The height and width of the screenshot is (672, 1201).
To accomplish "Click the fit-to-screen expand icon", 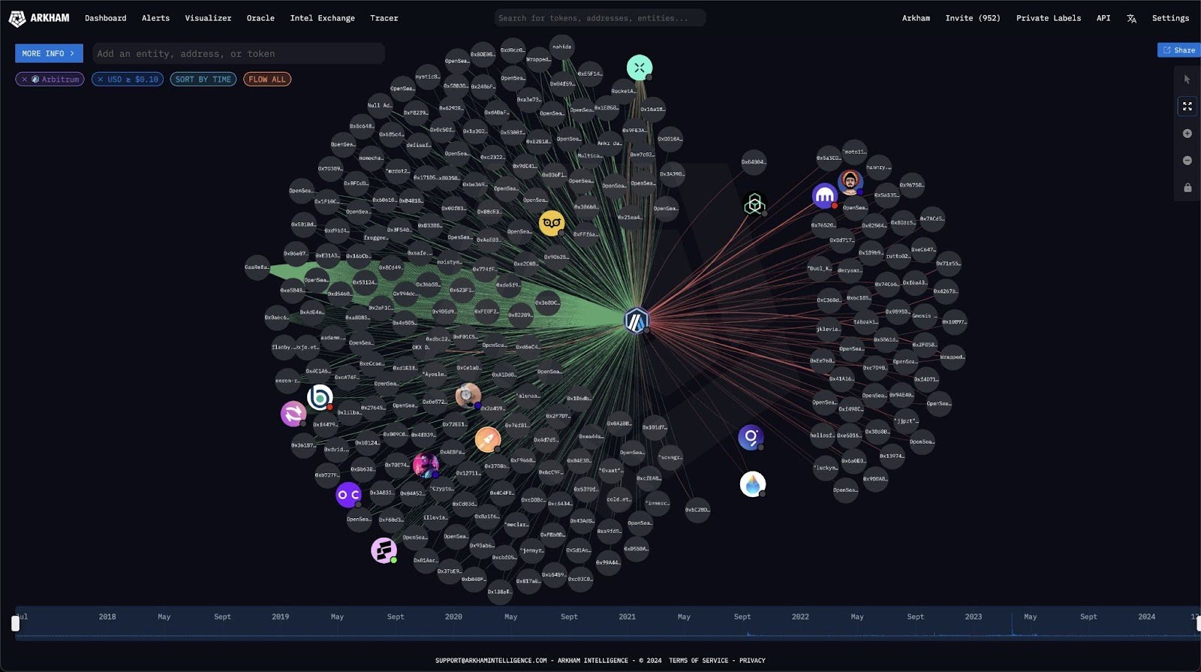I will [1187, 107].
